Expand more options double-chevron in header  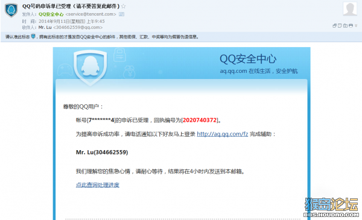[x=356, y=25]
